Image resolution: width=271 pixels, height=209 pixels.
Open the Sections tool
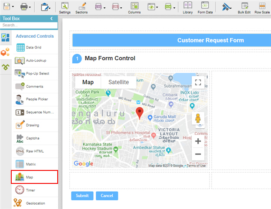[82, 8]
